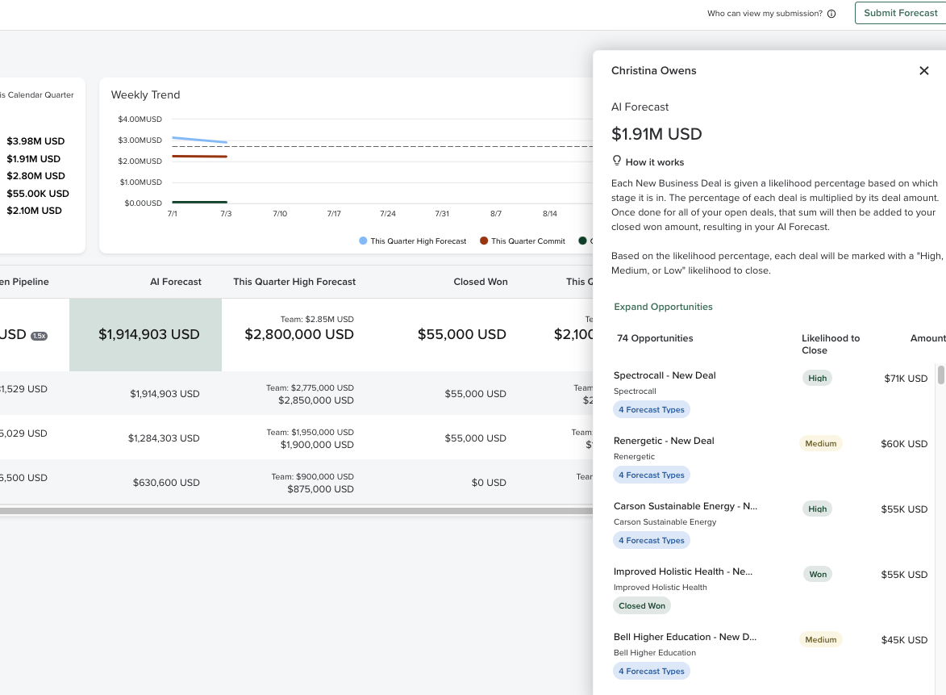Screen dimensions: 946x695
Task: Open 4 Forecast Types under Carson Sustainable Energy
Action: 651,541
